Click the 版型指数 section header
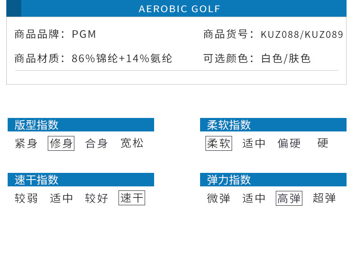This screenshot has width=356, height=253. (x=37, y=125)
